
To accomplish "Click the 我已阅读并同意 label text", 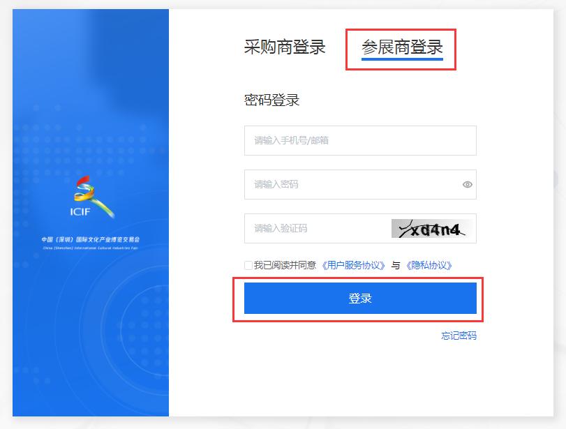I will [285, 266].
